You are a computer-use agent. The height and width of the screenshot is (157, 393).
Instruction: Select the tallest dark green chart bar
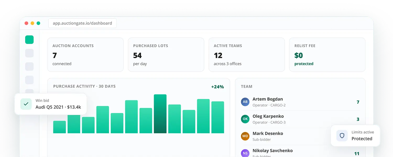click(x=160, y=114)
